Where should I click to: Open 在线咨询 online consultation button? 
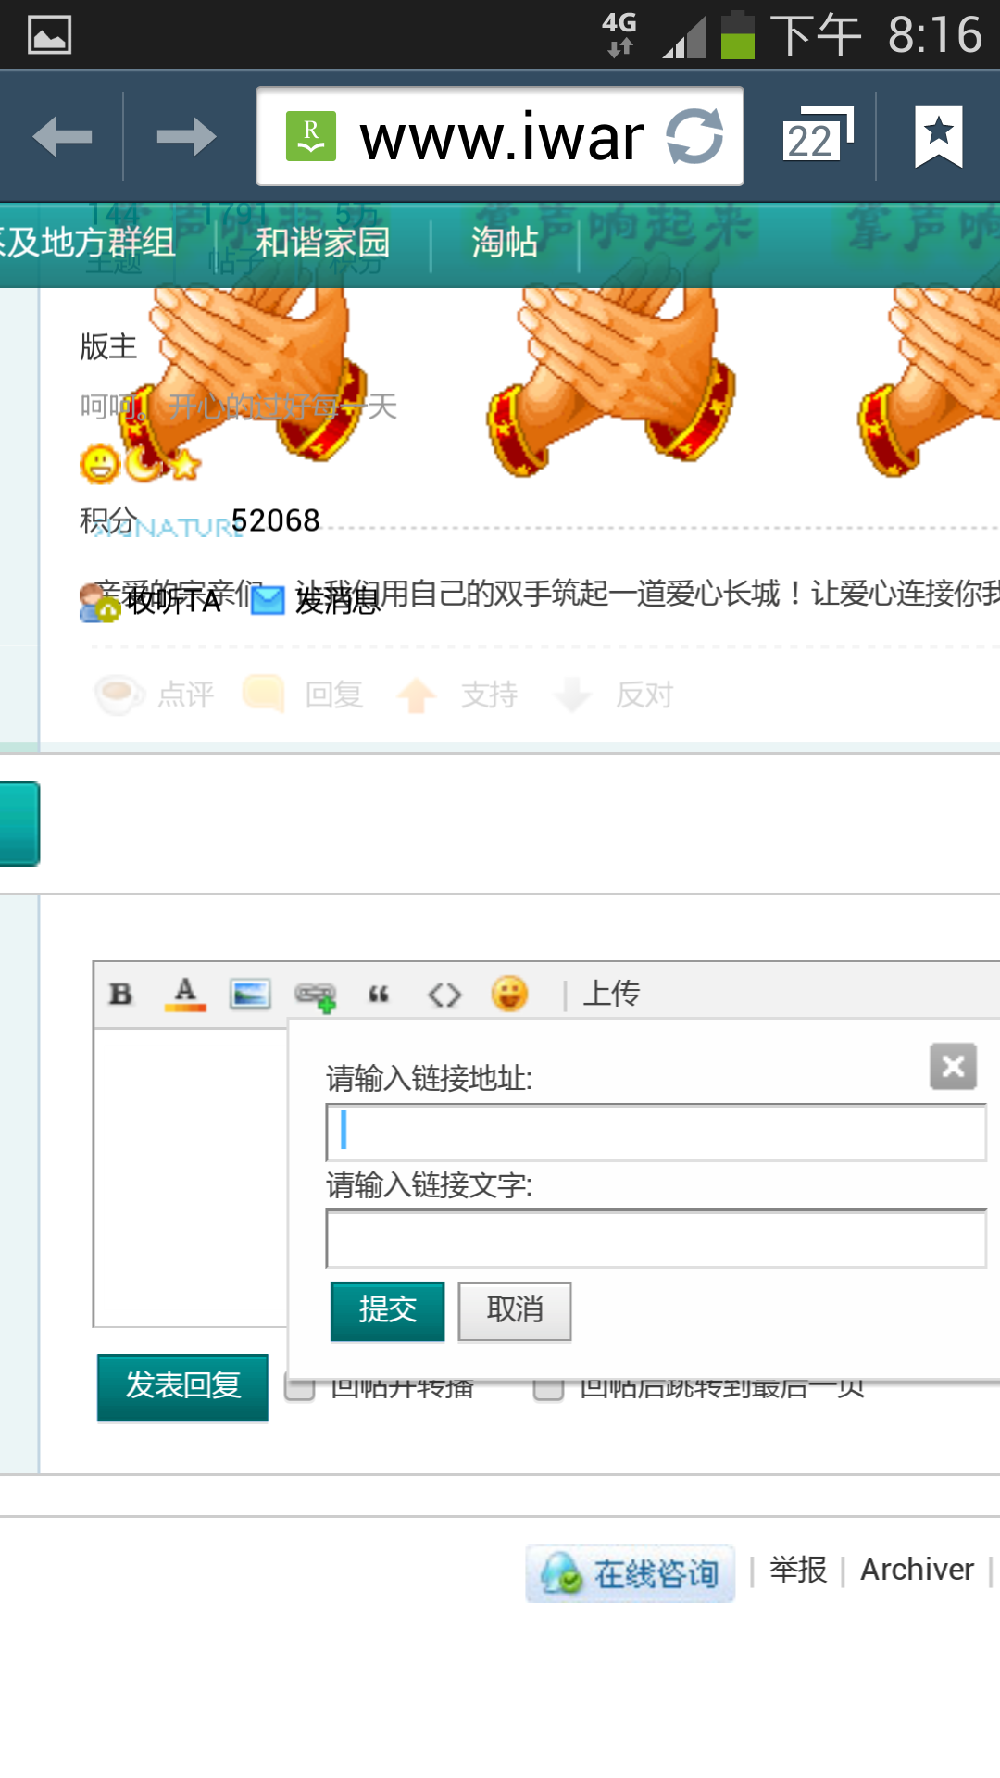pyautogui.click(x=631, y=1572)
